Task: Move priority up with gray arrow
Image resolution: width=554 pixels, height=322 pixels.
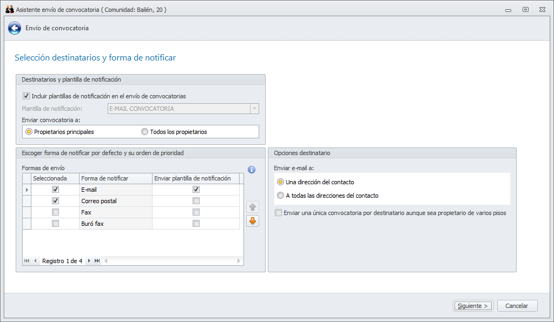Action: point(253,207)
